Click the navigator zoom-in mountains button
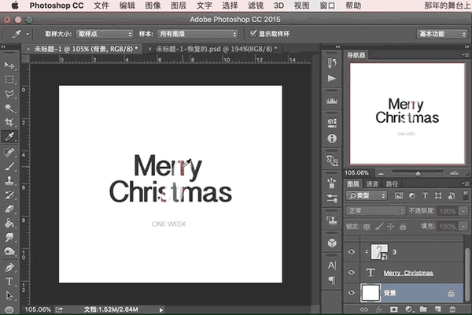Image resolution: width=472 pixels, height=315 pixels. 454,172
